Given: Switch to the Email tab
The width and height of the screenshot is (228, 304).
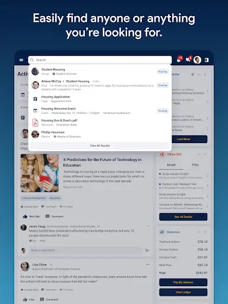Looking at the screenshot, I should (171, 165).
